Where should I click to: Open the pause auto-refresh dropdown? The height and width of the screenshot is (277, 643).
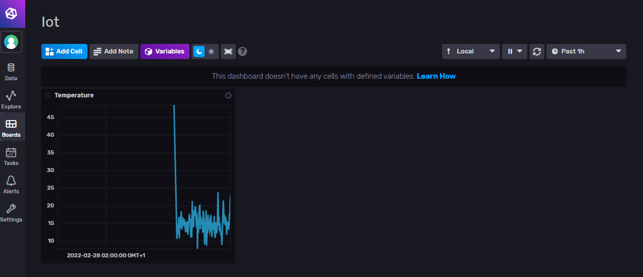(x=515, y=51)
